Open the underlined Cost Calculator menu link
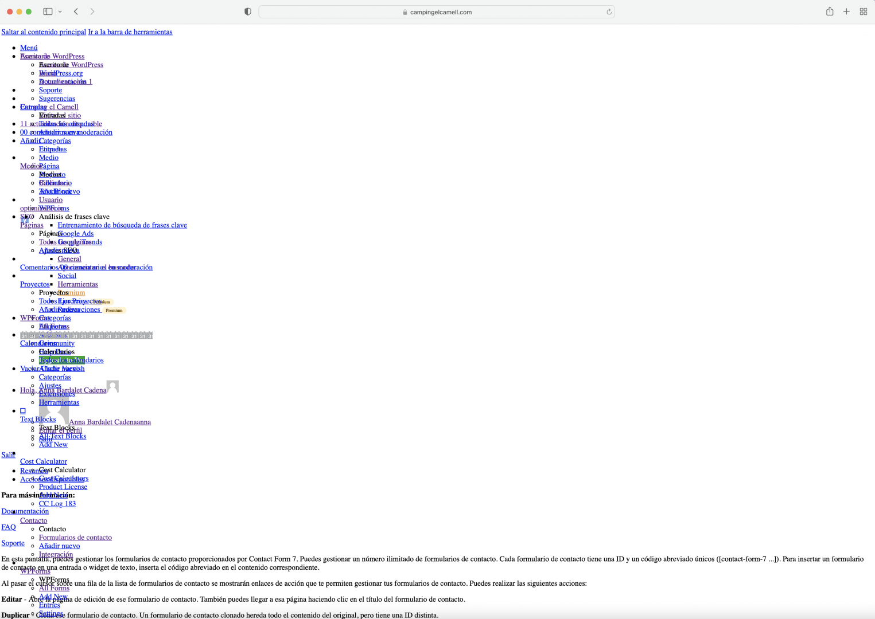Viewport: 875px width, 619px height. click(44, 461)
